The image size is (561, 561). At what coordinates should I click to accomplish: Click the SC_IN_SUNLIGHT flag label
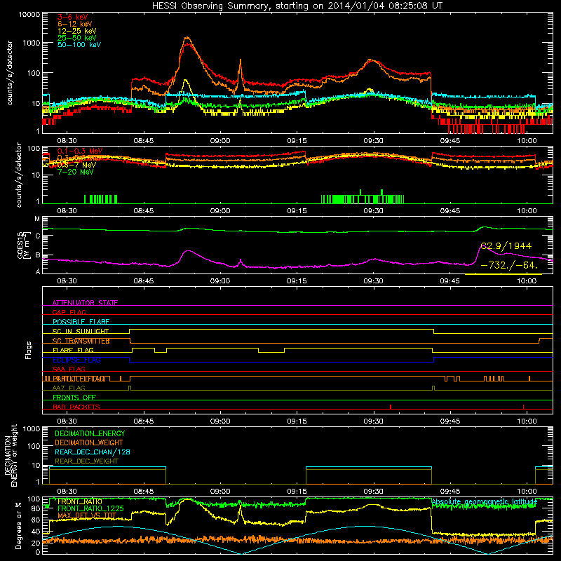coord(81,331)
